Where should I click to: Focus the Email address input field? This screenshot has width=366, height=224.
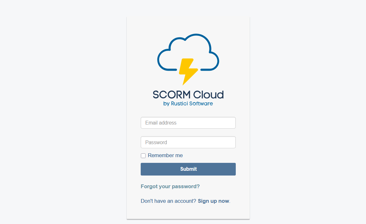(x=188, y=123)
